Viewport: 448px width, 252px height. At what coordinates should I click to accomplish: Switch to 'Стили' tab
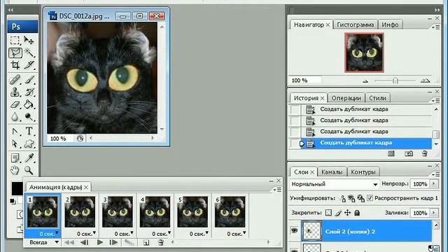pyautogui.click(x=377, y=98)
